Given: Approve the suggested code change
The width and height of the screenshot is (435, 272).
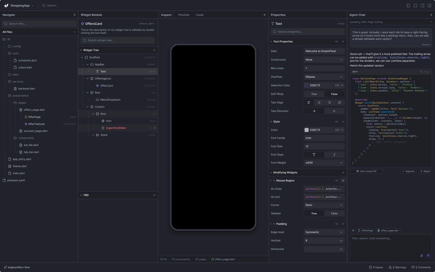Looking at the screenshot, I should click(408, 171).
